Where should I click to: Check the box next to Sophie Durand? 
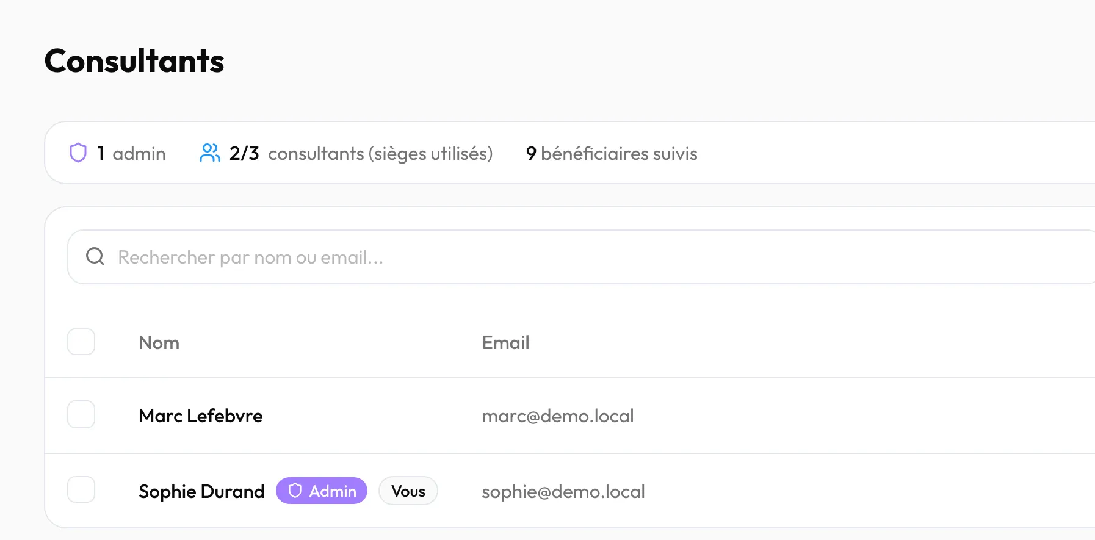point(81,489)
